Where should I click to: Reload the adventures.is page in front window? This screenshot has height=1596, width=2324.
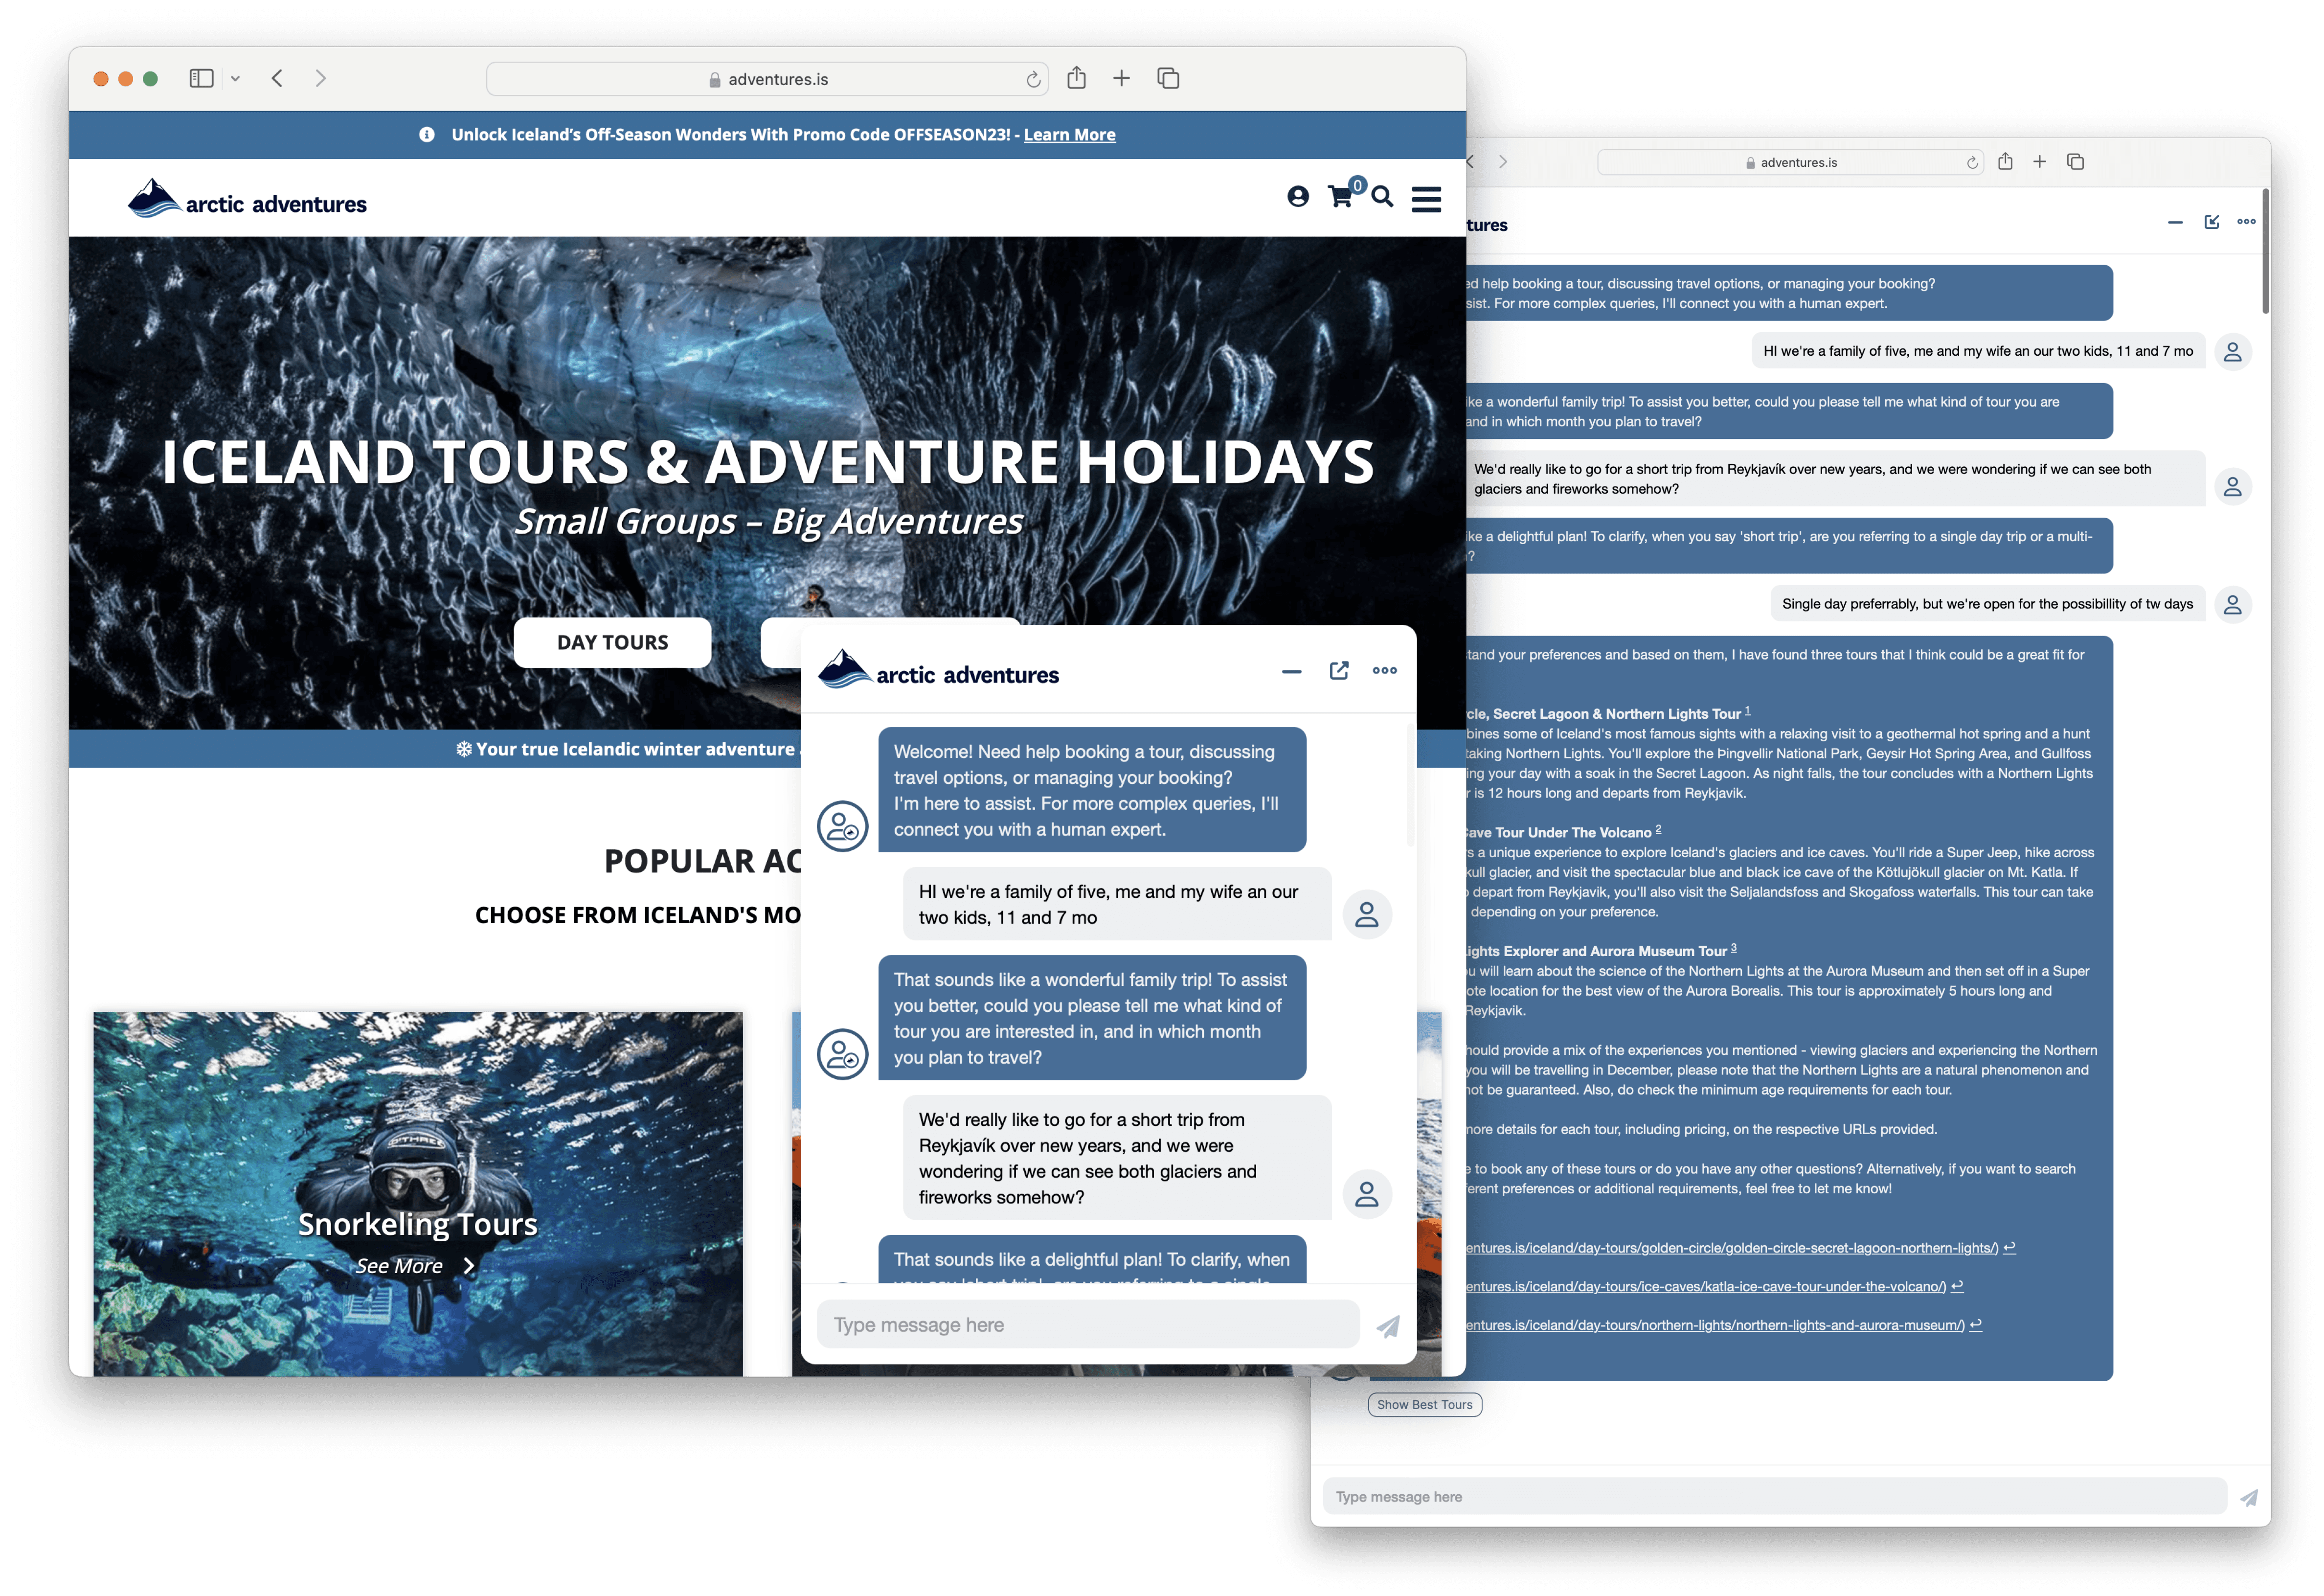(x=1033, y=80)
